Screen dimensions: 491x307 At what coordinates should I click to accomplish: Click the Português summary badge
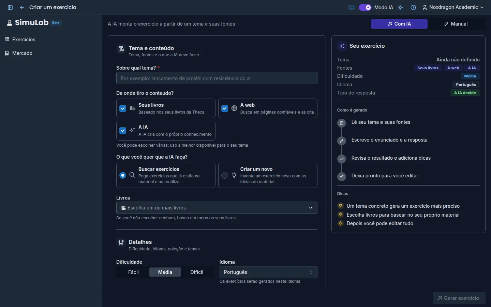[466, 85]
